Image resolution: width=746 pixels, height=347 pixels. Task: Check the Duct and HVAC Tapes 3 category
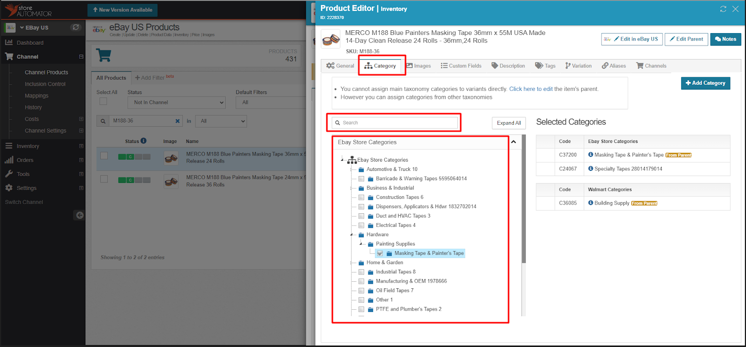(x=361, y=216)
